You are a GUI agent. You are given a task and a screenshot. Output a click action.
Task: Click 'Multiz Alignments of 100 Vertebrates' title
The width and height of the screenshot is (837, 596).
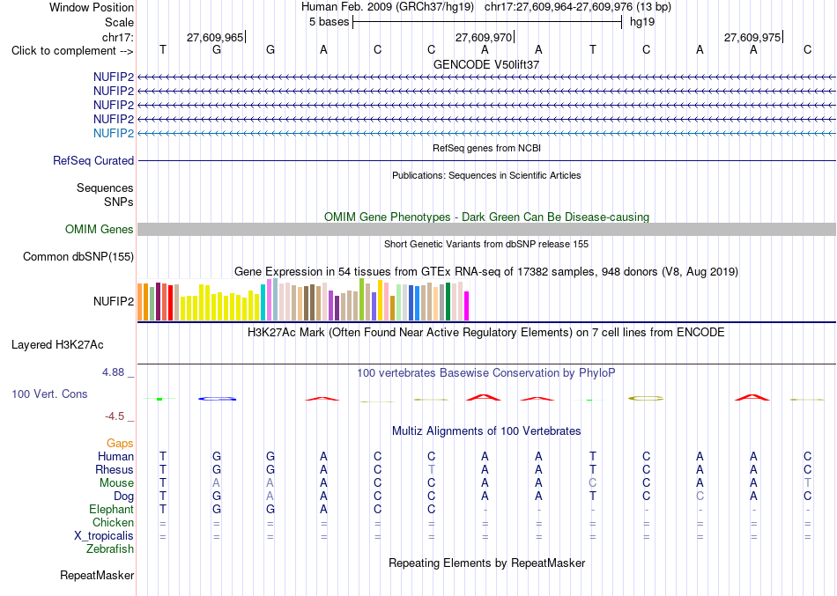click(486, 431)
